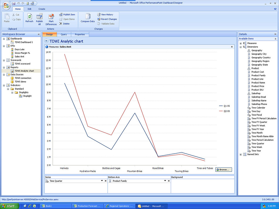Open the Design tab

pyautogui.click(x=49, y=35)
